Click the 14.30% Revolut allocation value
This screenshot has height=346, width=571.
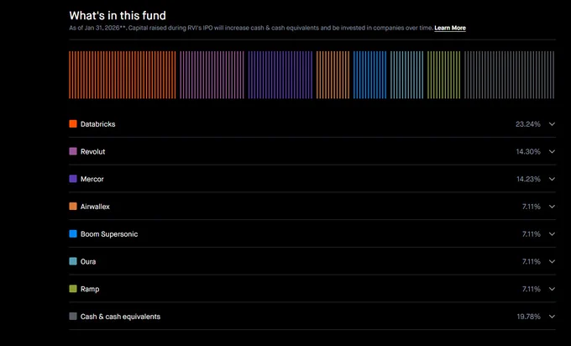[528, 151]
